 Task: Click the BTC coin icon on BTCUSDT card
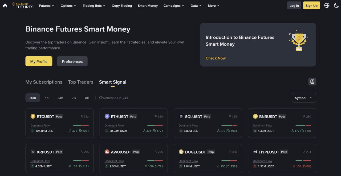(33, 116)
